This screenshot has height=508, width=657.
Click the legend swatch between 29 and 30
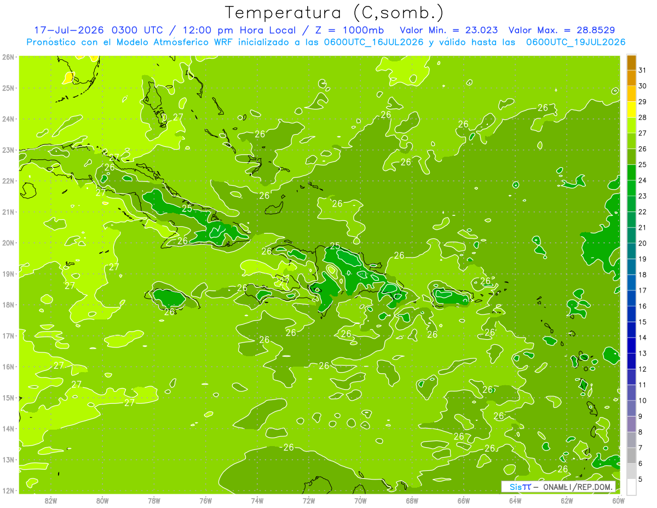[632, 94]
